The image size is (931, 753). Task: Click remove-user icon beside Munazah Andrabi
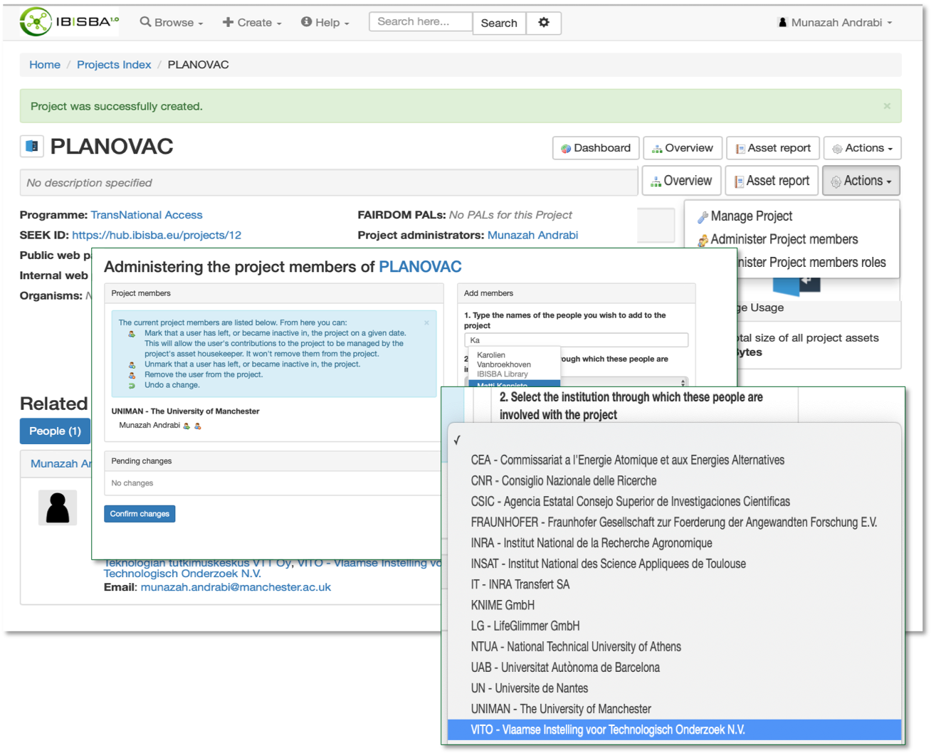click(x=198, y=426)
